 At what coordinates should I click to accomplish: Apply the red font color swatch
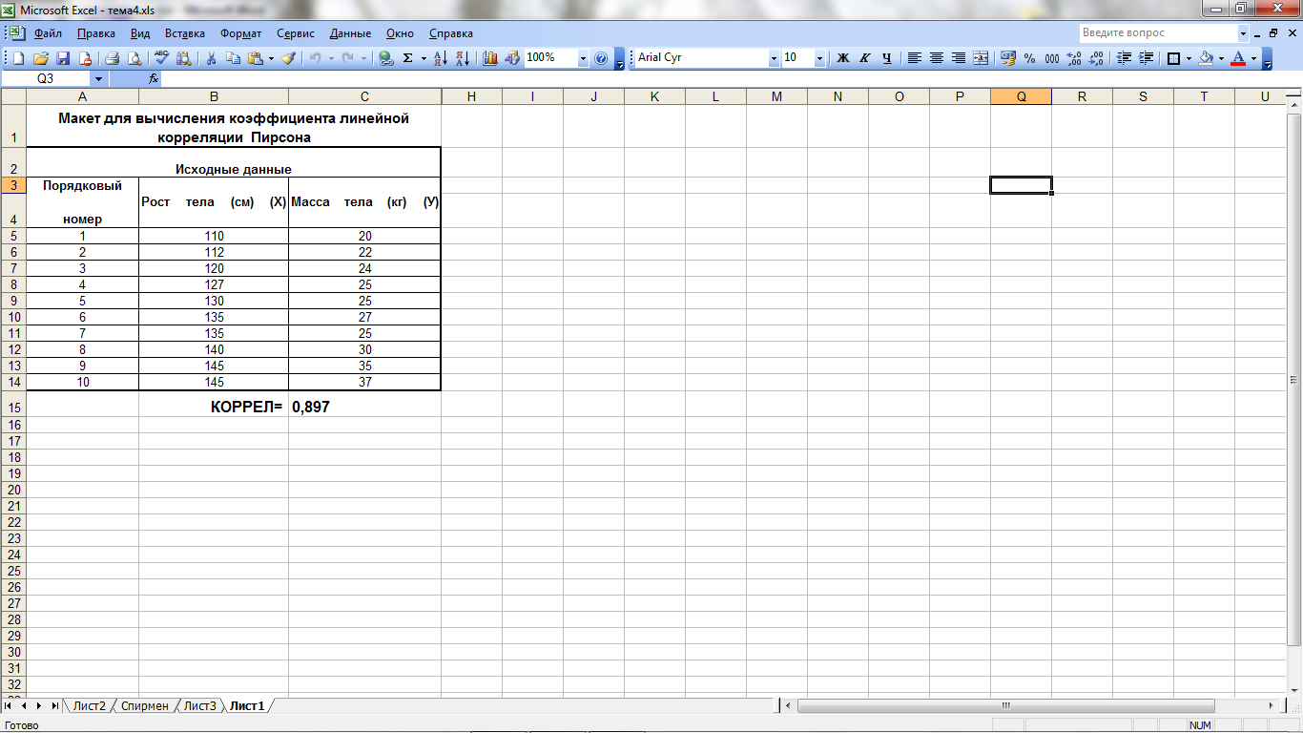(x=1238, y=58)
